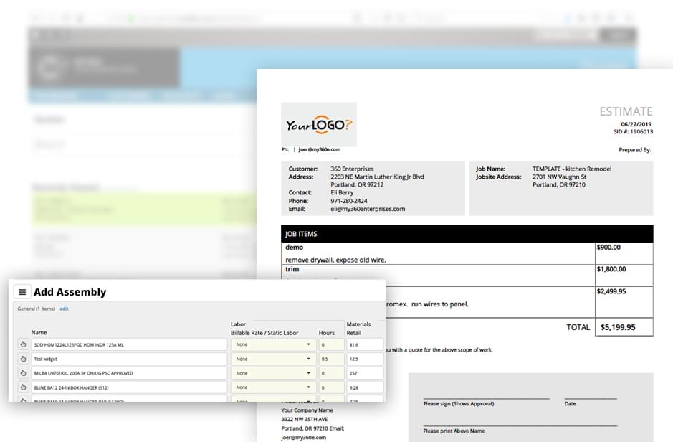The width and height of the screenshot is (673, 442).
Task: Click job name 'TEMPLATE - kitchen Remodel'
Action: (572, 169)
